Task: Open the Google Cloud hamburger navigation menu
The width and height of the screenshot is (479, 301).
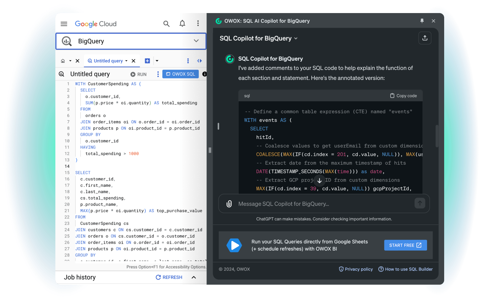Action: click(64, 24)
